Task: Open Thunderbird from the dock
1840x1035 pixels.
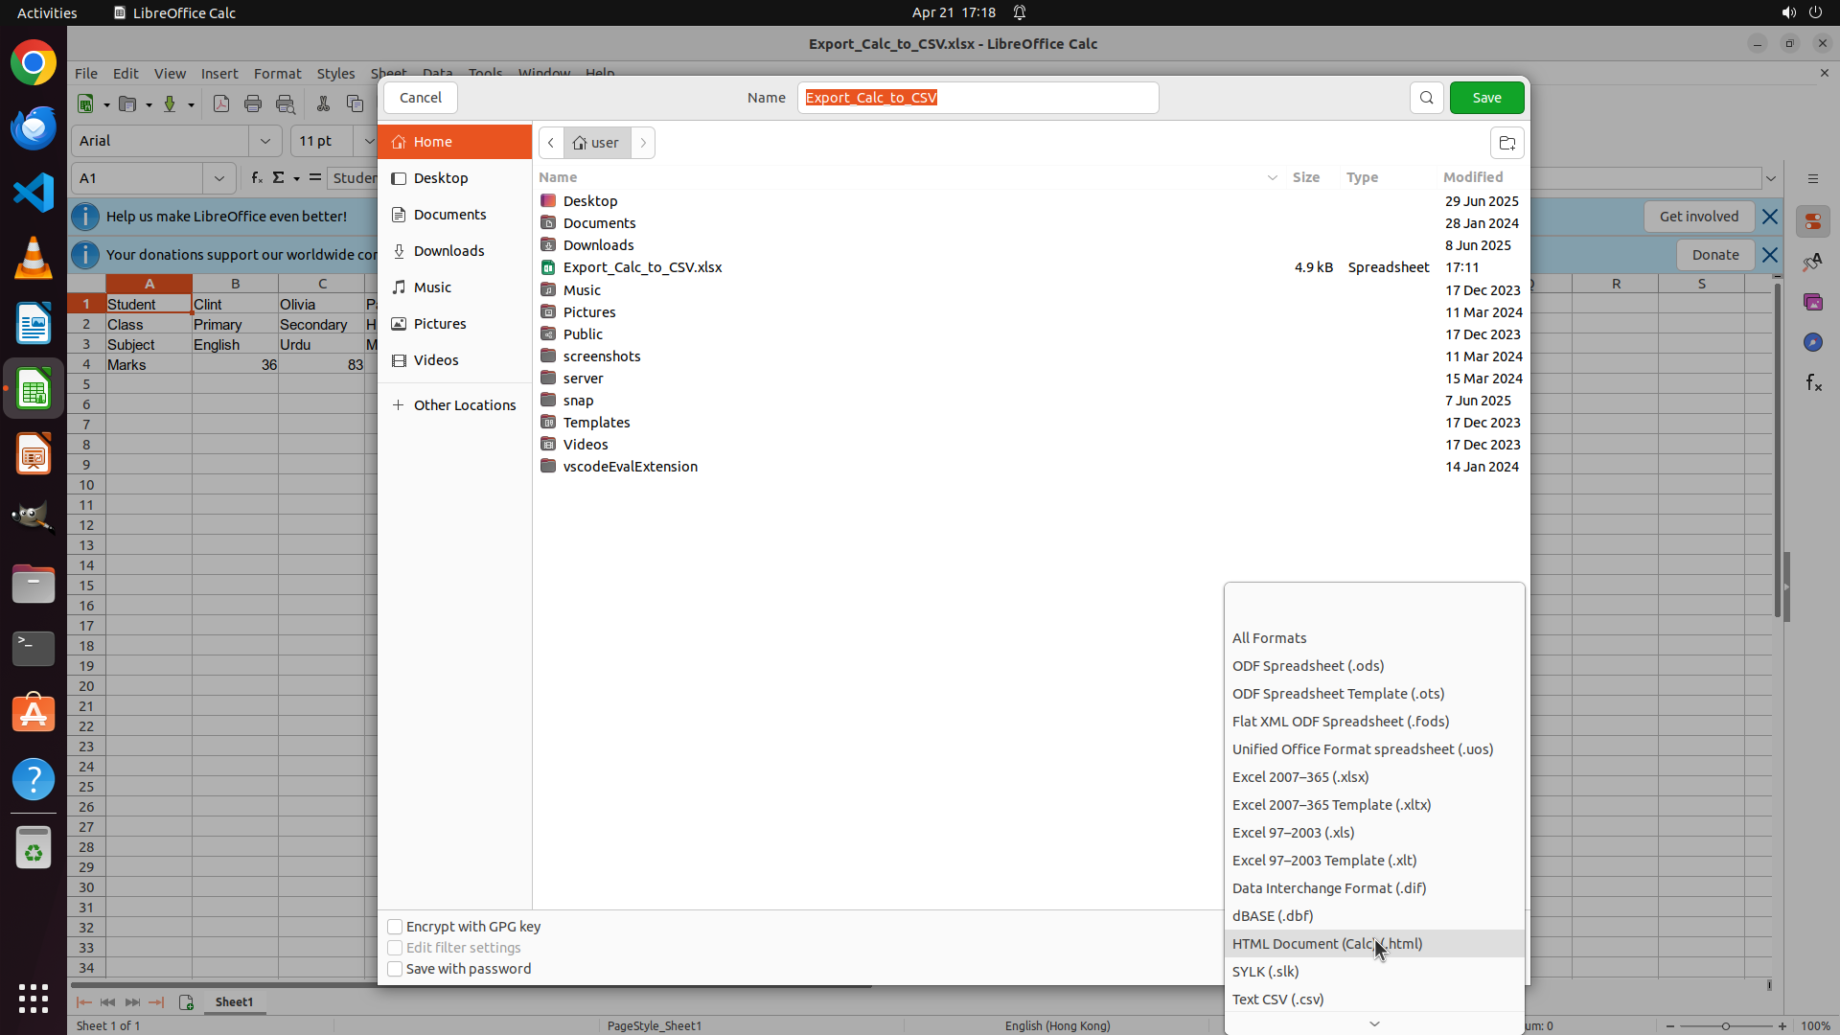Action: (34, 127)
